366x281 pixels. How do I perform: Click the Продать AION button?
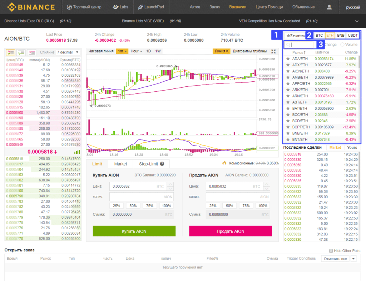231,231
